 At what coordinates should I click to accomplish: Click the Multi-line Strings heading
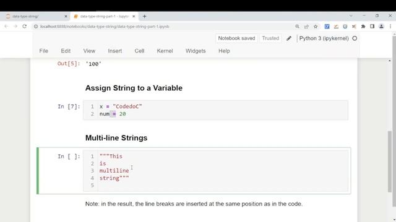[x=116, y=138]
